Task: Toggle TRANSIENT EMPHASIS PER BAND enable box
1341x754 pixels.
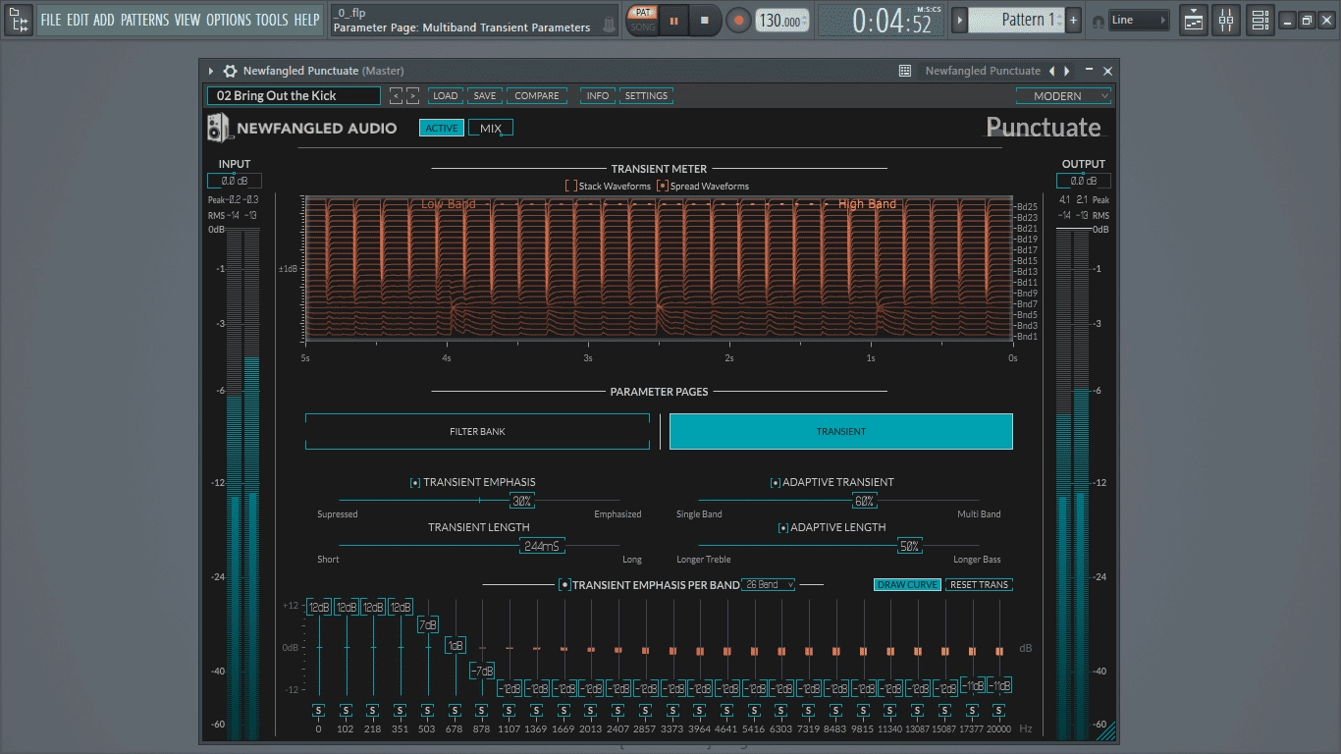Action: [564, 584]
